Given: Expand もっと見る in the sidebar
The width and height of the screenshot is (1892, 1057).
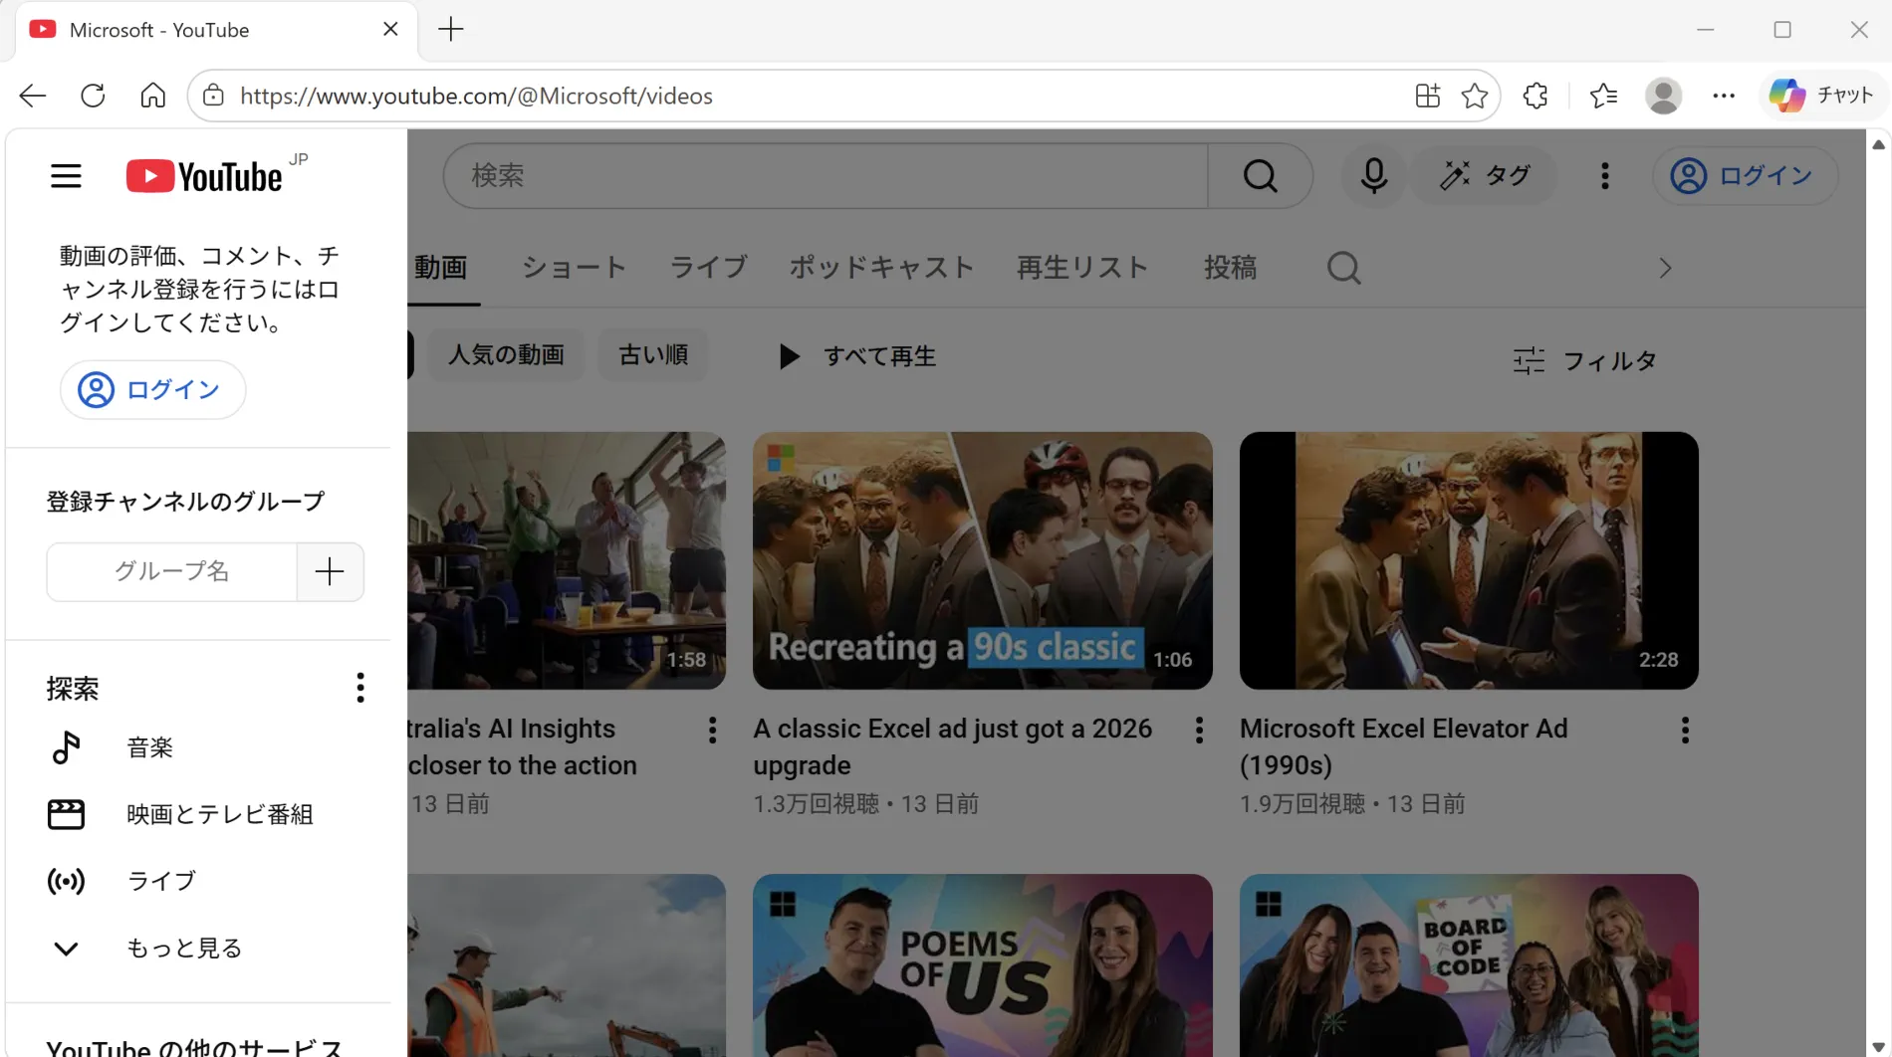Looking at the screenshot, I should [199, 948].
